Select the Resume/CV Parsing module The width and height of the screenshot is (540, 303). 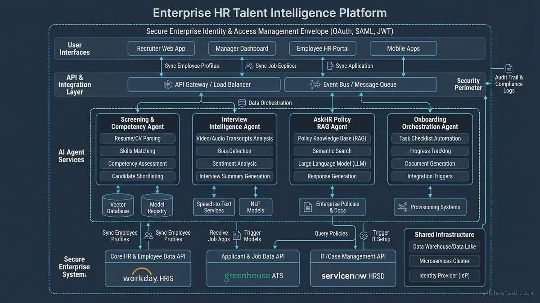coord(137,138)
